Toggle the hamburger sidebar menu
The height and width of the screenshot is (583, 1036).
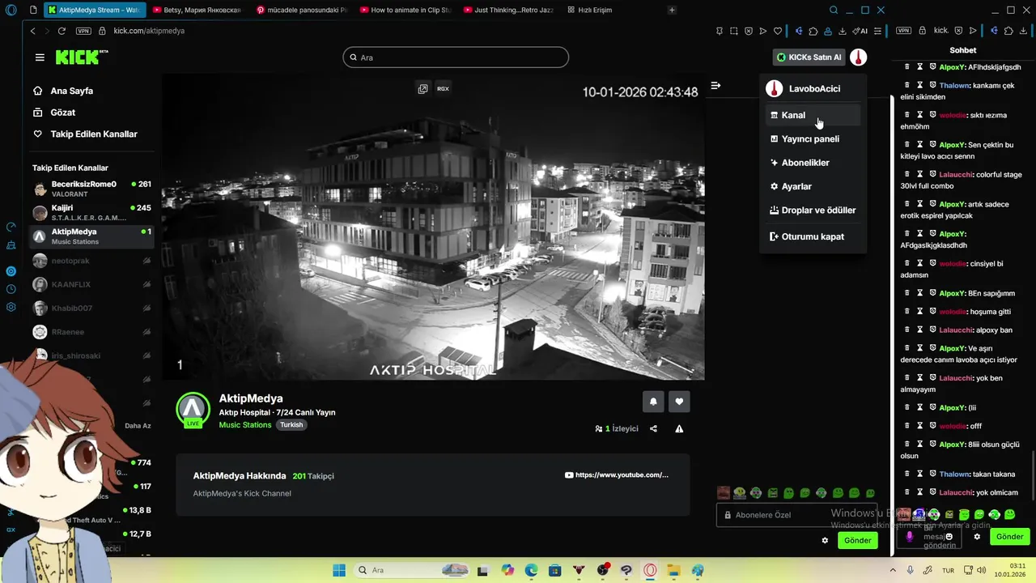point(40,57)
